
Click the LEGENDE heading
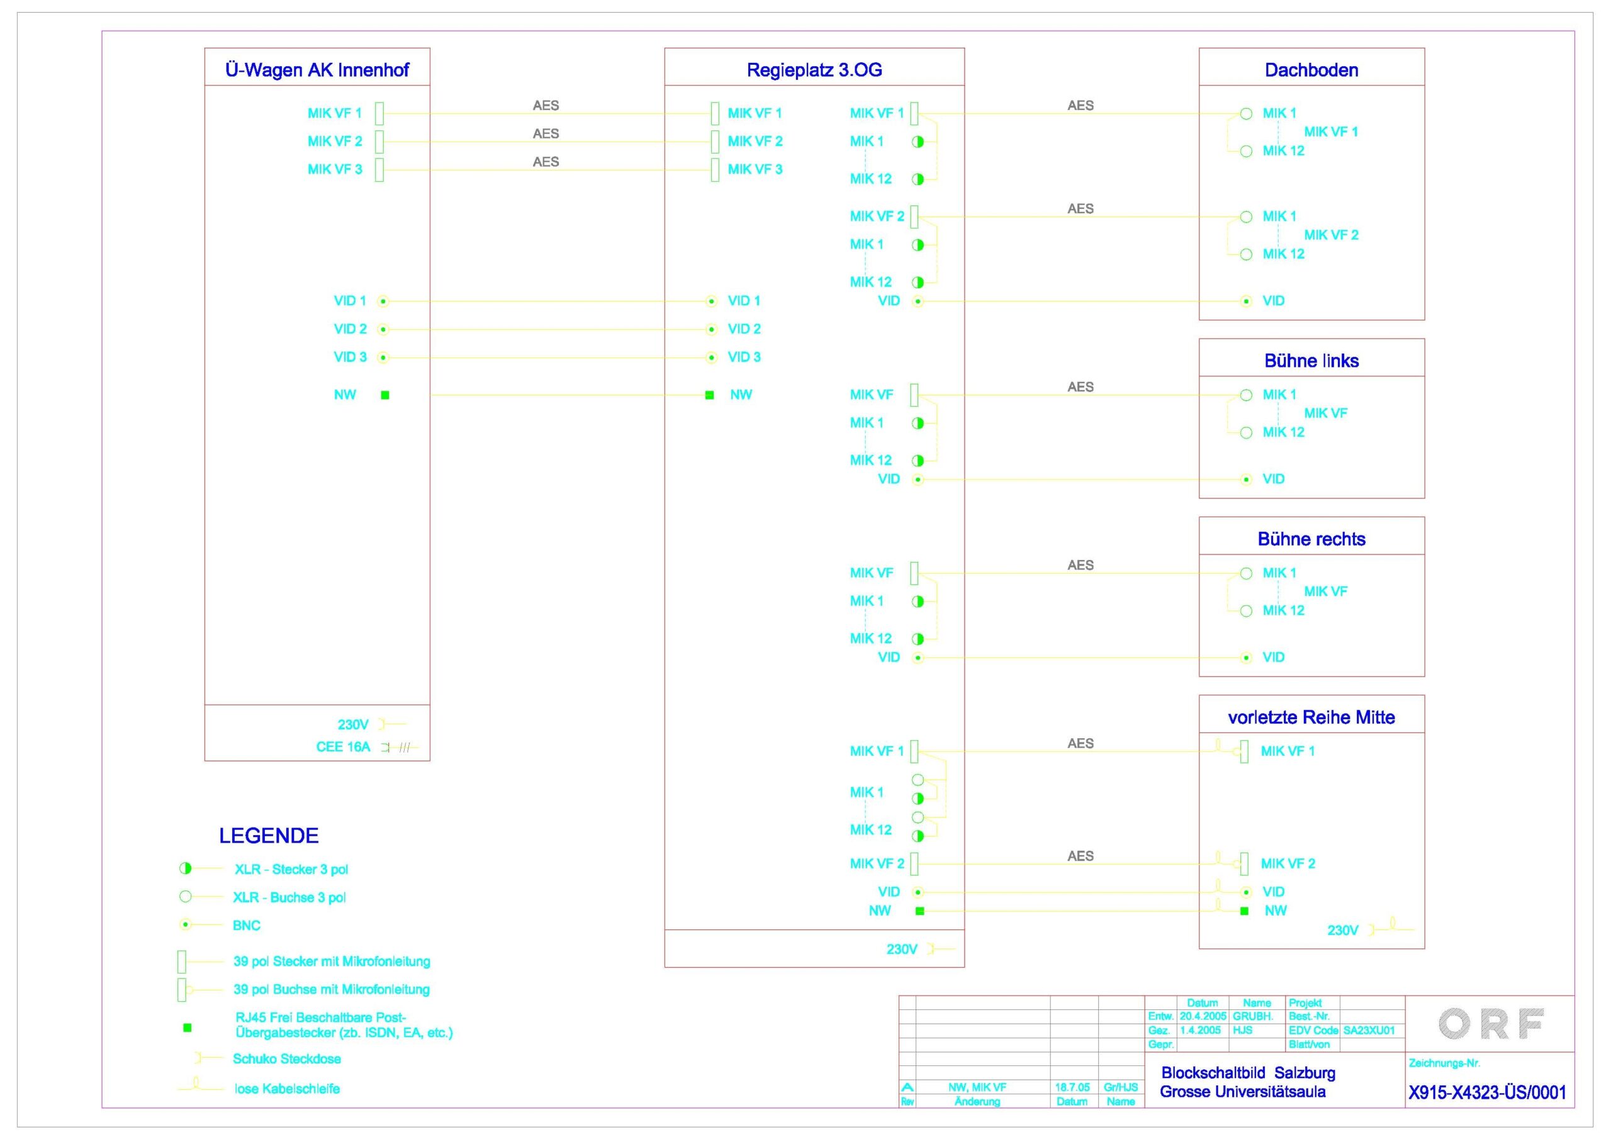point(269,835)
